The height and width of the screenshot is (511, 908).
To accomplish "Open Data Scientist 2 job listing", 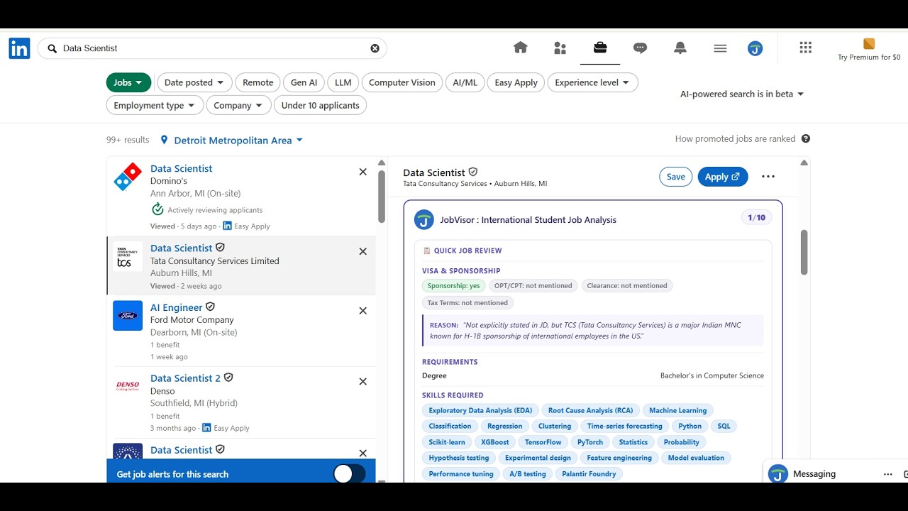I will pos(185,378).
